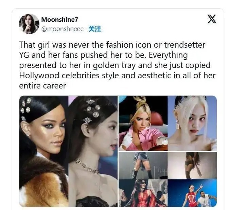Click the tweet text starting 'That girl was never'
Image resolution: width=229 pixels, height=210 pixels.
pos(117,65)
